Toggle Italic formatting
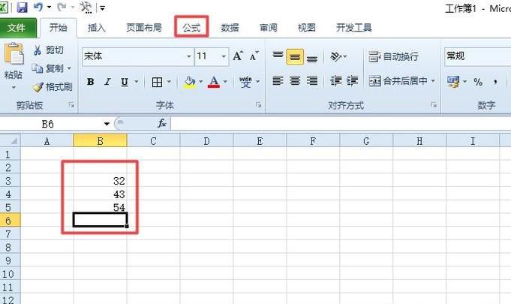The width and height of the screenshot is (511, 304). pyautogui.click(x=107, y=82)
